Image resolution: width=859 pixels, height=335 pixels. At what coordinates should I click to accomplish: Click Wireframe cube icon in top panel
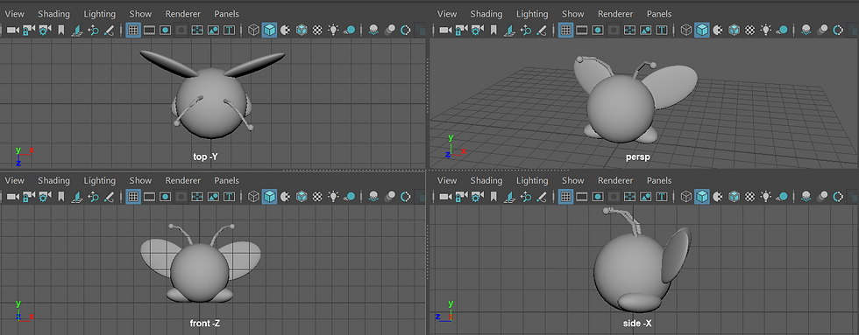(x=253, y=30)
